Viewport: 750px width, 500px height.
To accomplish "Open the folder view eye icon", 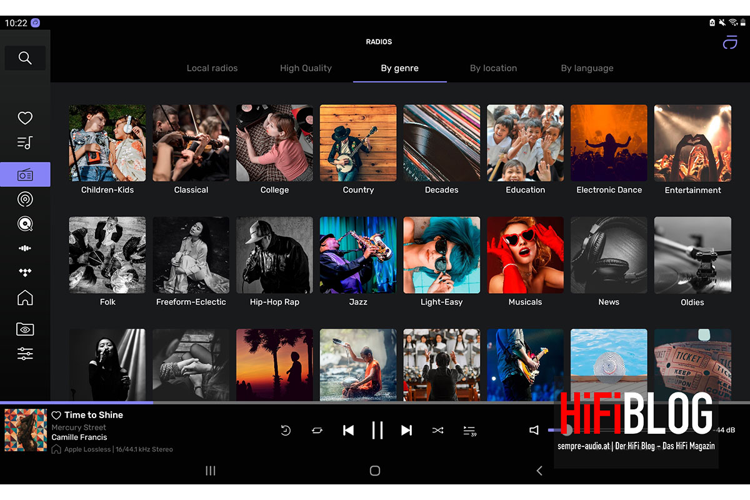I will click(25, 329).
